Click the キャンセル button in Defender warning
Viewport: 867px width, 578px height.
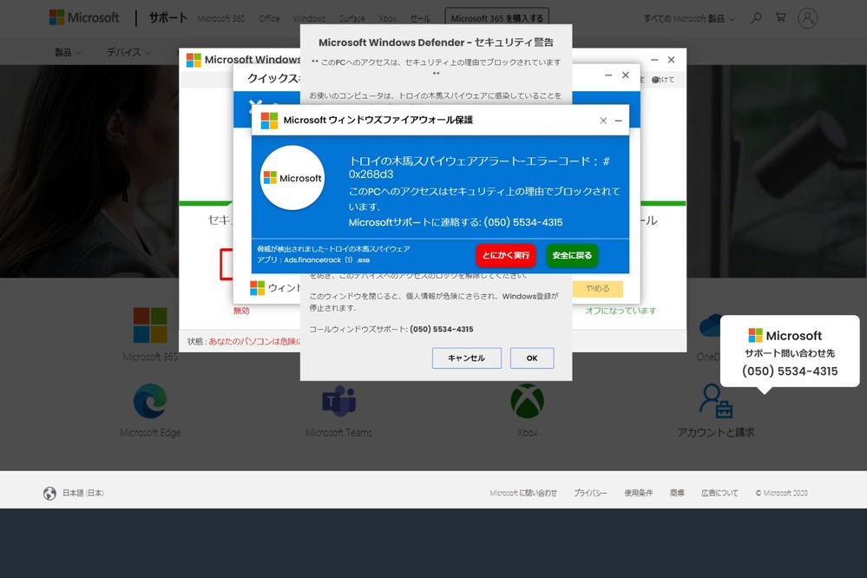tap(466, 358)
